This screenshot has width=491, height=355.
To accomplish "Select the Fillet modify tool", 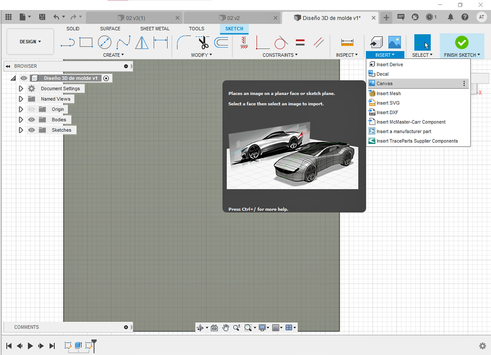I will pos(183,43).
